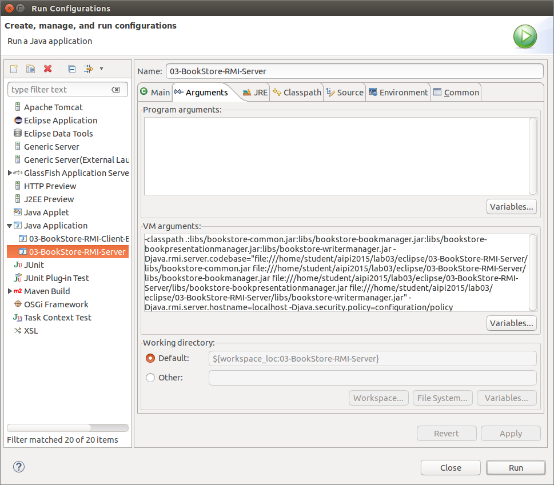Clear the filter text box with the X icon
Image resolution: width=554 pixels, height=485 pixels.
(115, 90)
